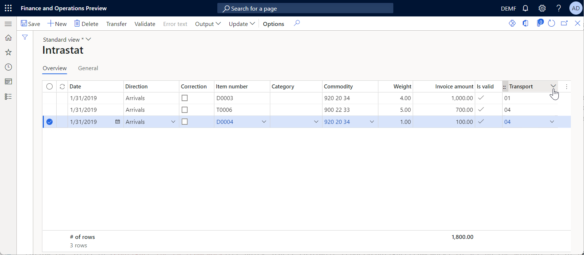This screenshot has height=255, width=584.
Task: Open page in new window
Action: point(564,23)
